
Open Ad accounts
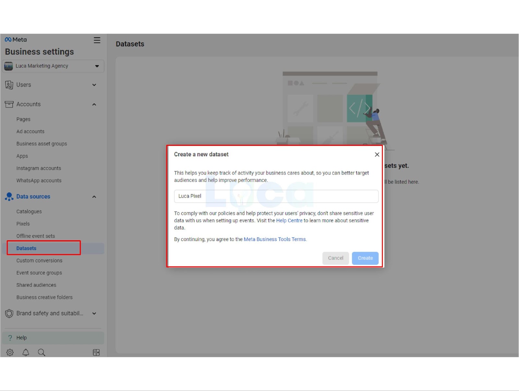(x=30, y=132)
